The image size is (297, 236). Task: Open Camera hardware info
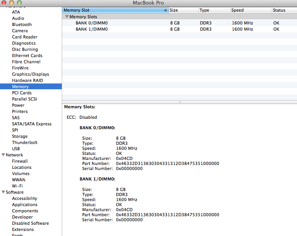point(20,31)
